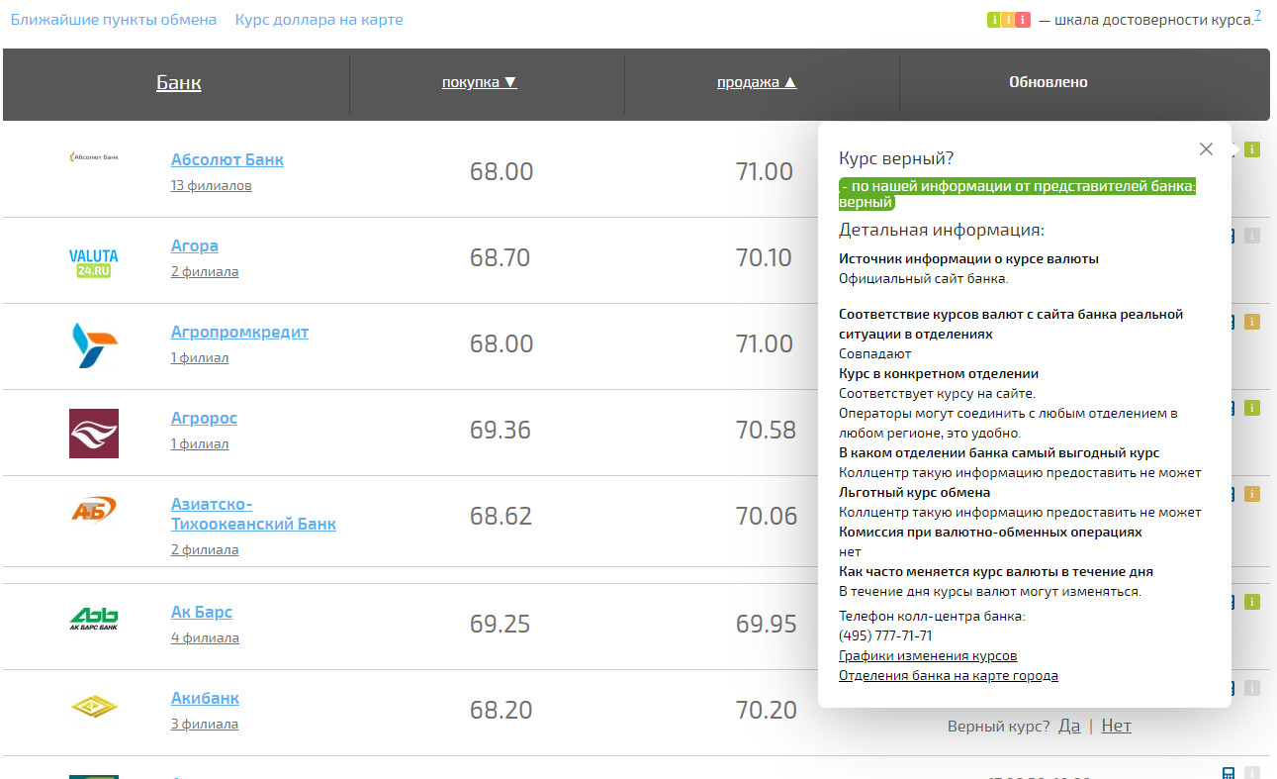Close the 'Курс верный?' popup
Screen dimensions: 1277x779
(1205, 149)
